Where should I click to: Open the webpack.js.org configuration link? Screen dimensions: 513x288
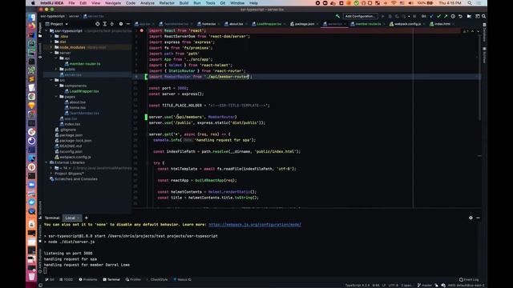coord(255,225)
